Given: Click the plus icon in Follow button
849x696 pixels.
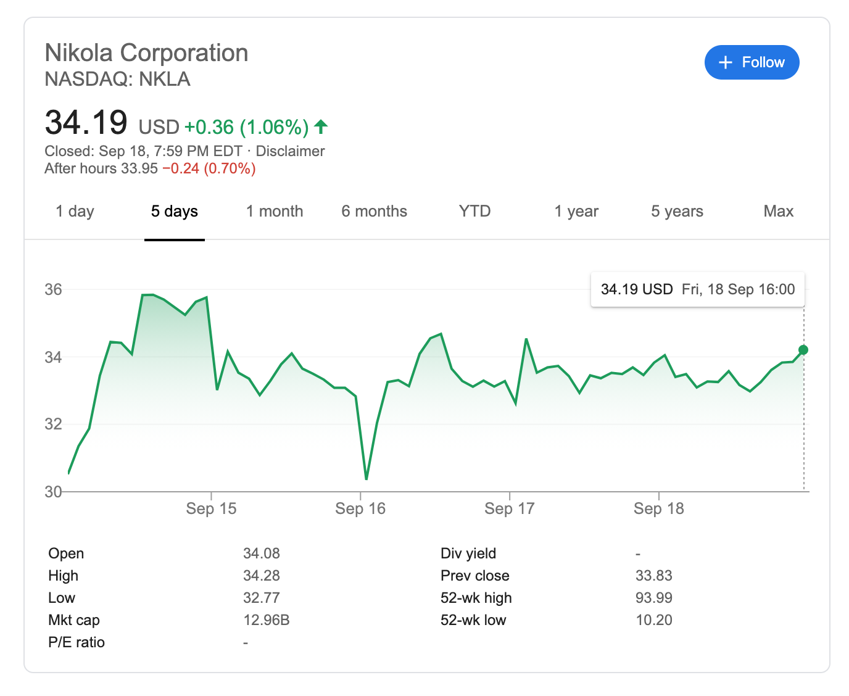Looking at the screenshot, I should click(726, 62).
